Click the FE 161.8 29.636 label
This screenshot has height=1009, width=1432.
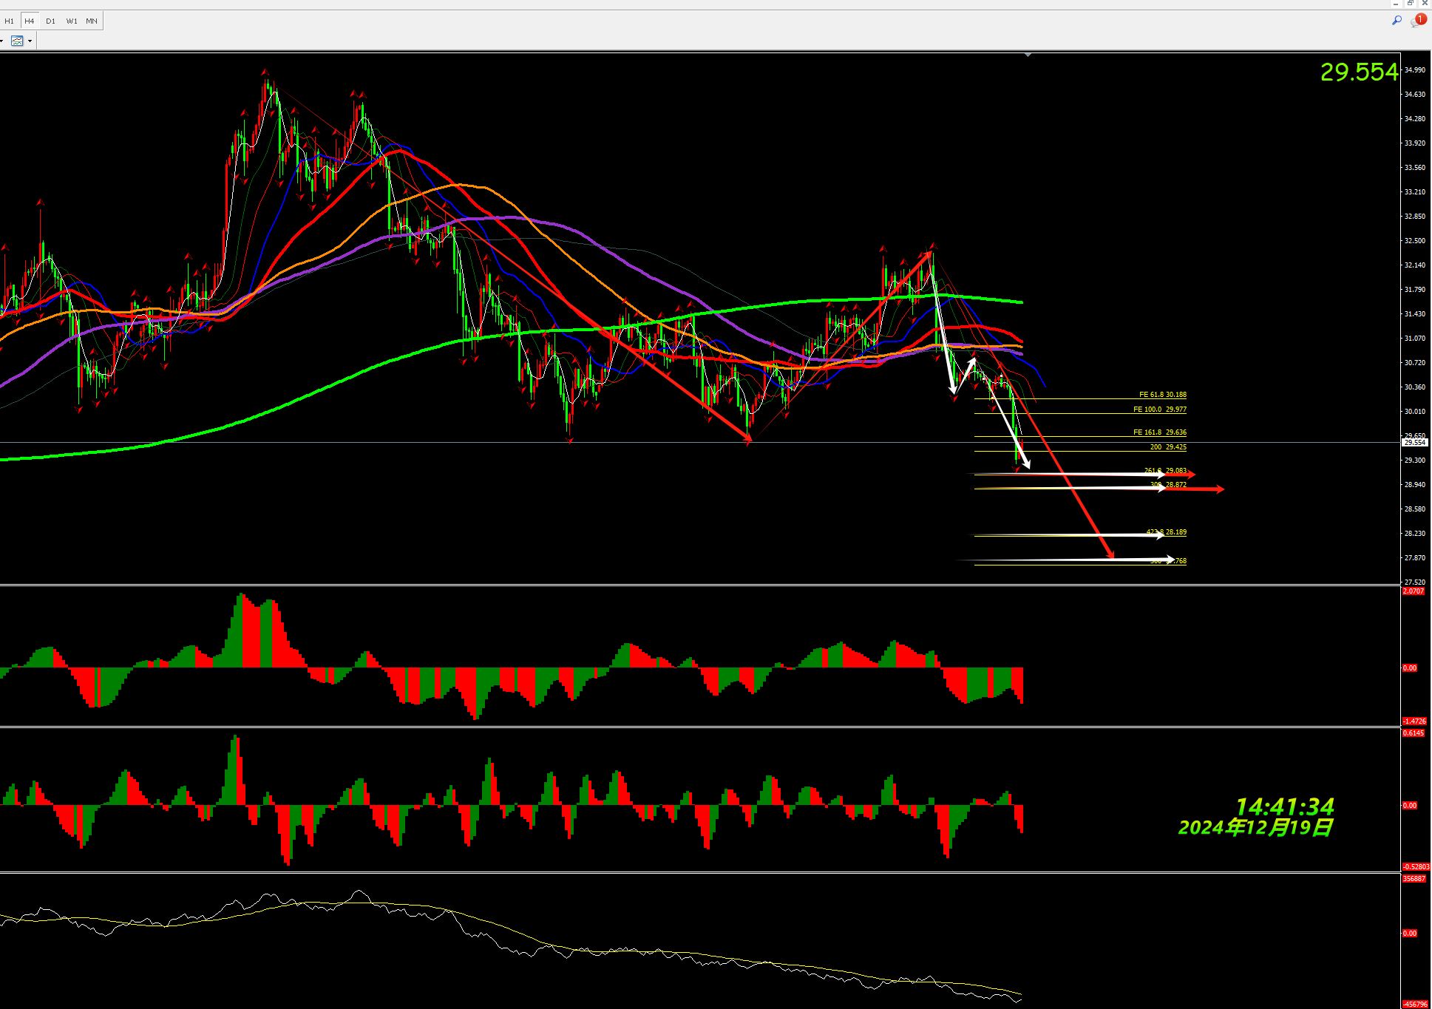click(1159, 432)
